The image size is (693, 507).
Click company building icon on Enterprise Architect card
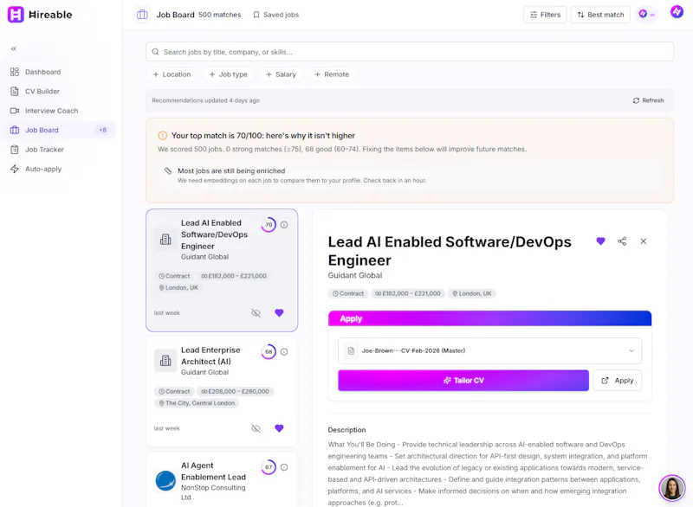165,361
